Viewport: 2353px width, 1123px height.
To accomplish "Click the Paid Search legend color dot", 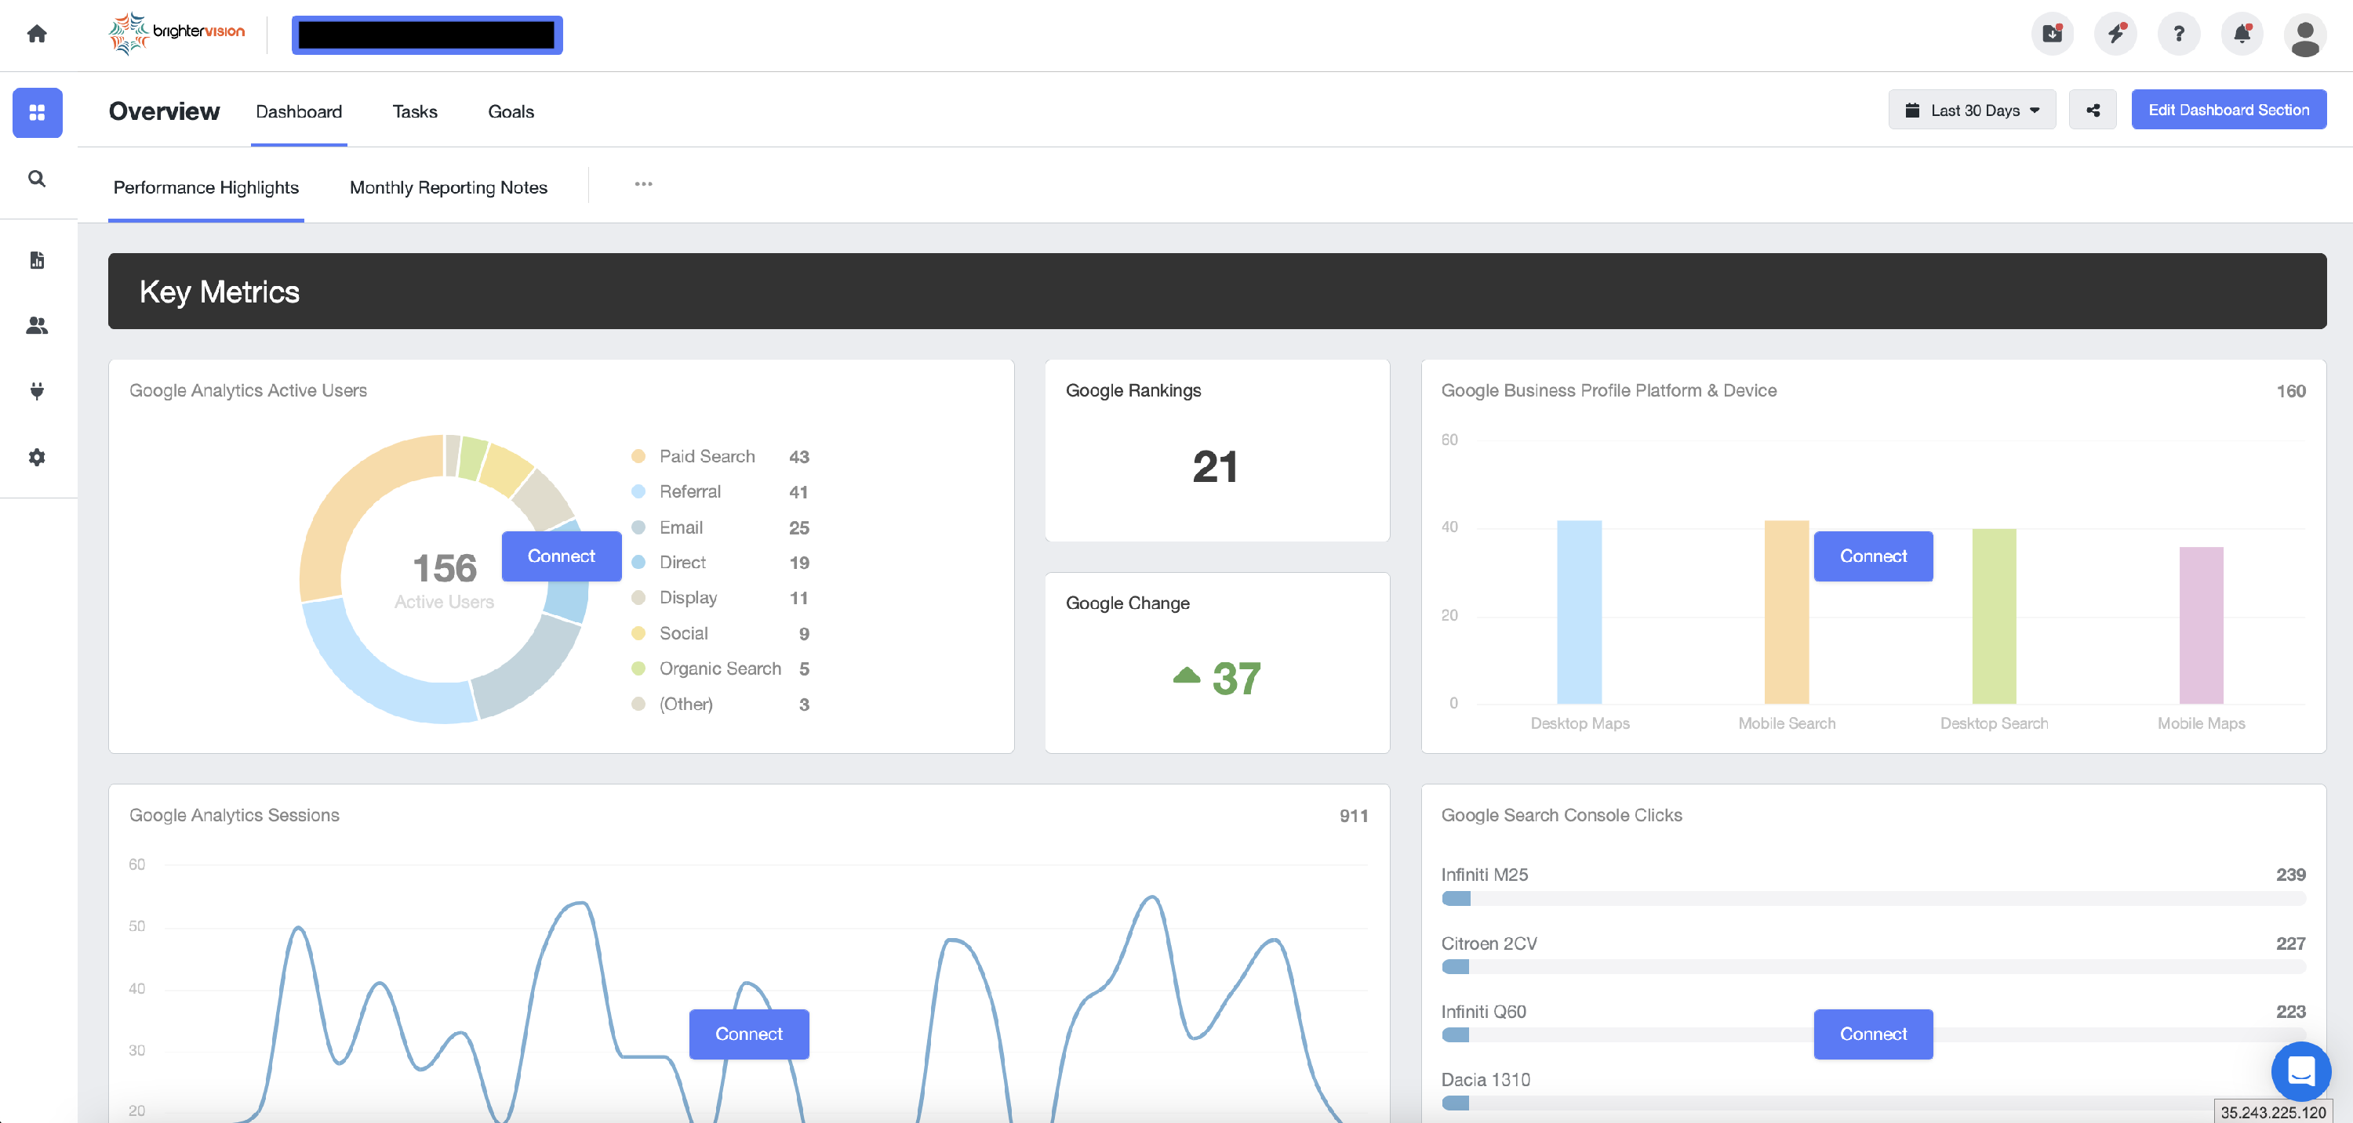I will (638, 457).
